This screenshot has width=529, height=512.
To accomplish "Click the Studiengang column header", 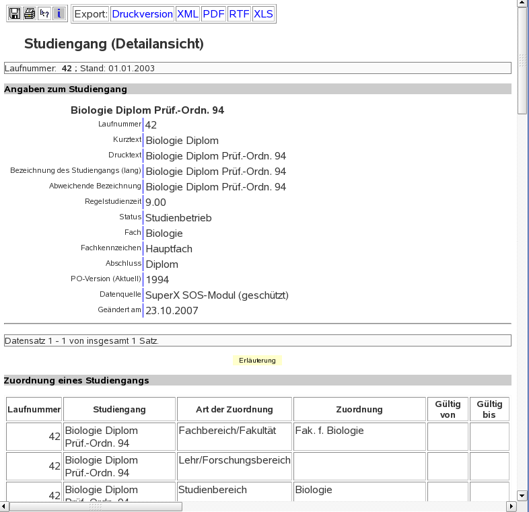I will point(119,409).
